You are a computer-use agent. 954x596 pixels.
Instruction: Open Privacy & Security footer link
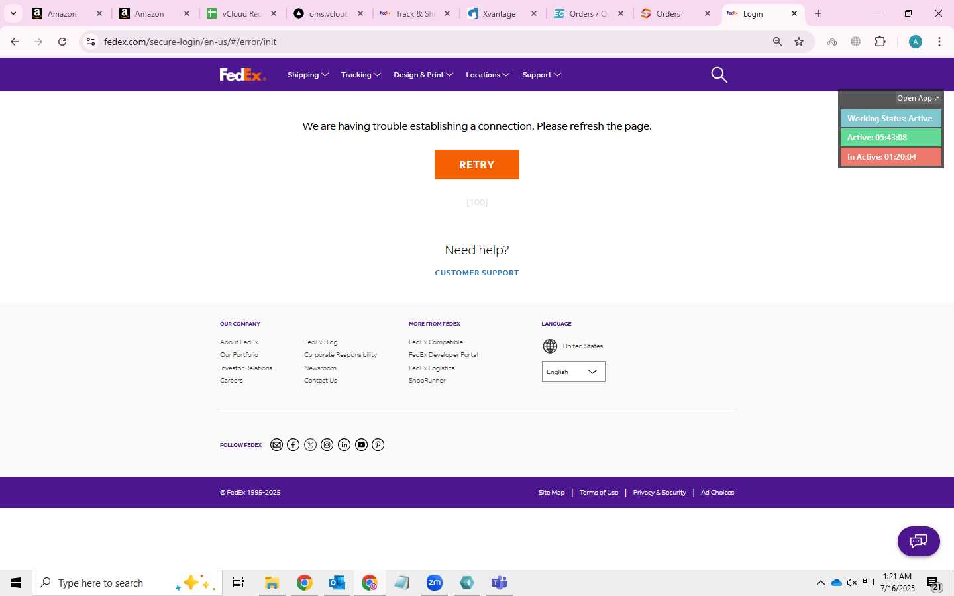(x=659, y=493)
